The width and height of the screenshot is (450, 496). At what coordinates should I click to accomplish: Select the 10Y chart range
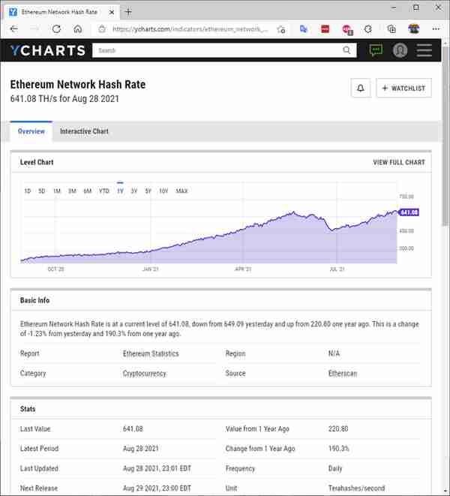(x=163, y=191)
